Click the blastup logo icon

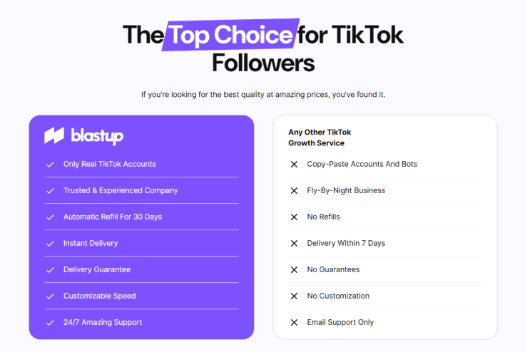click(x=54, y=135)
